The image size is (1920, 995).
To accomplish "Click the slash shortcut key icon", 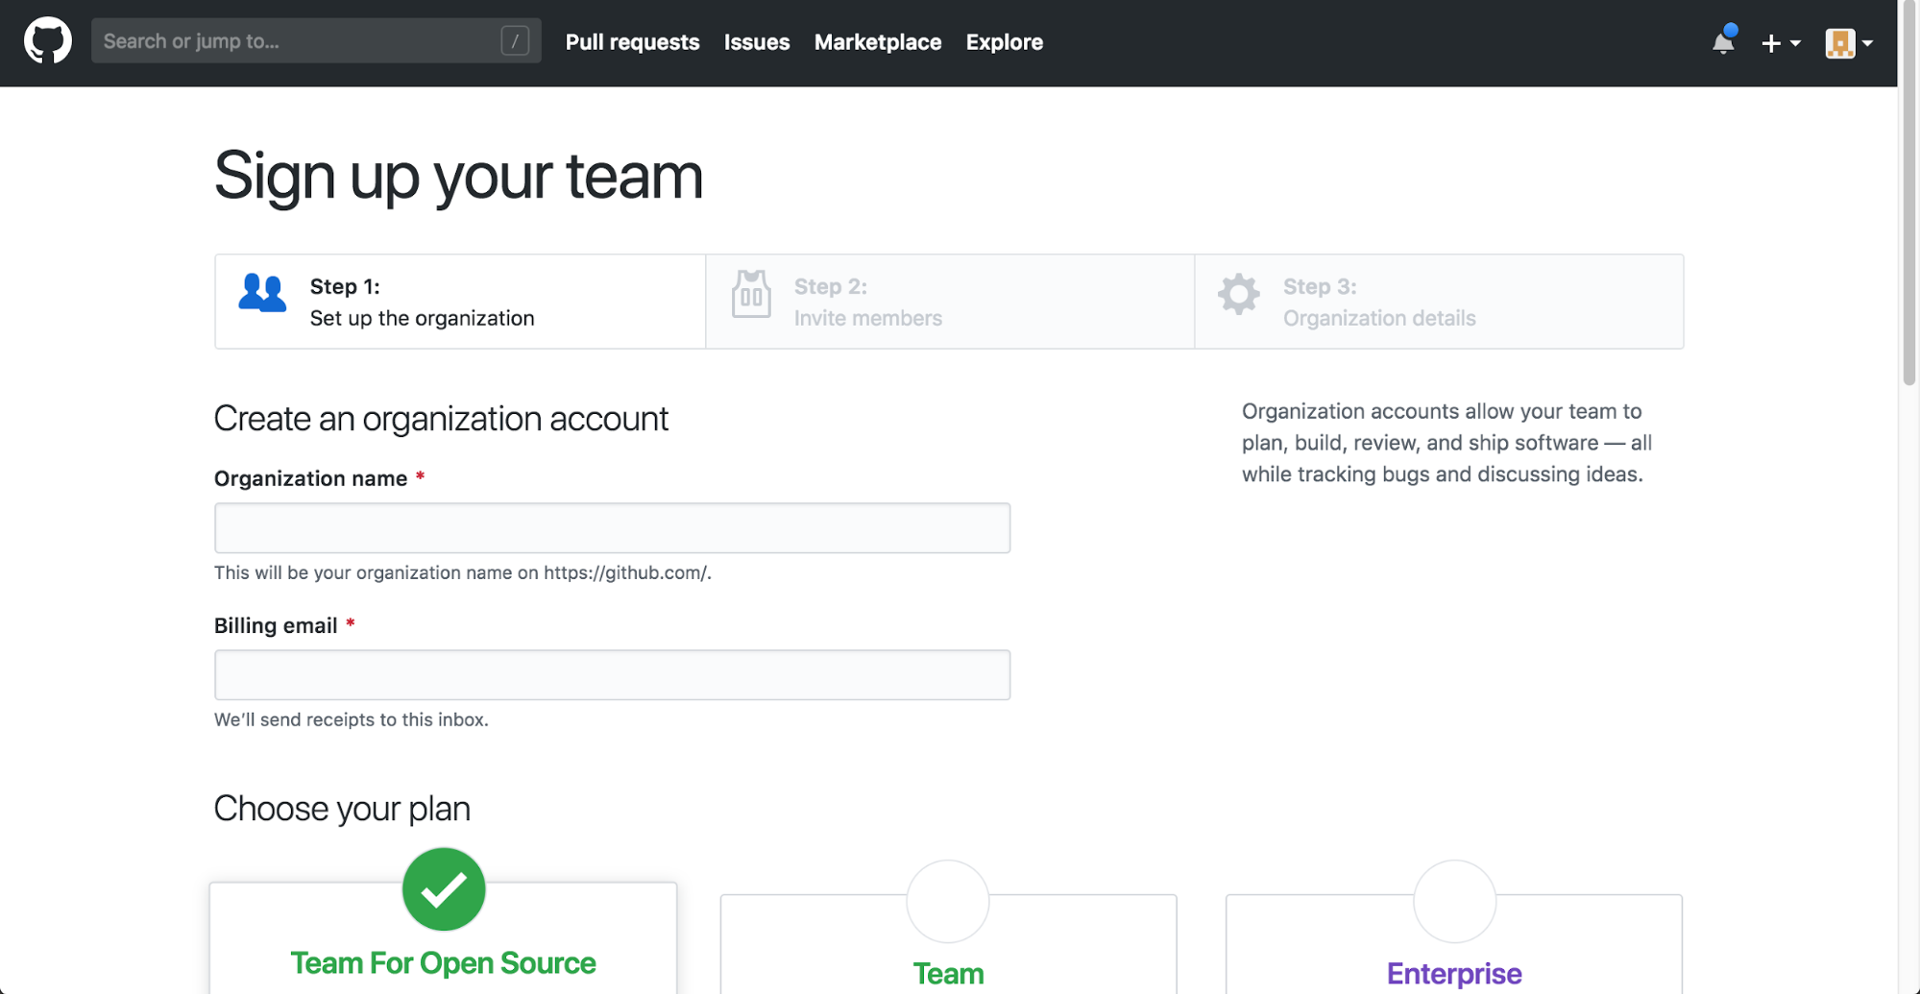I will coord(515,41).
